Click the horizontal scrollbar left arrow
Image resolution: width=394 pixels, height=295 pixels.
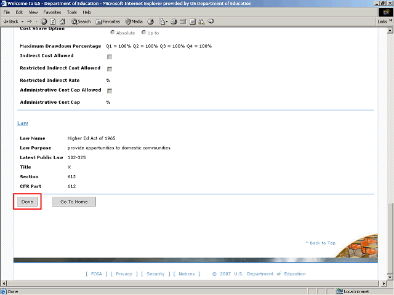4,283
